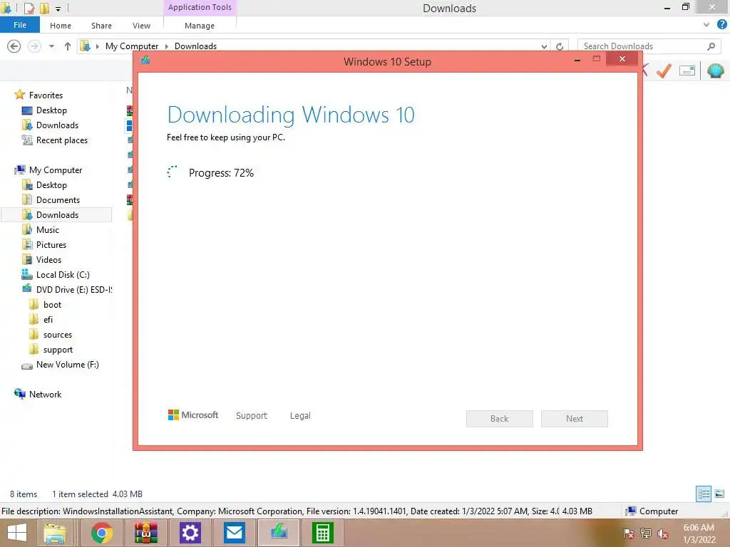Image resolution: width=730 pixels, height=547 pixels.
Task: Click the Windows 10 Setup title bar icon
Action: coord(145,60)
